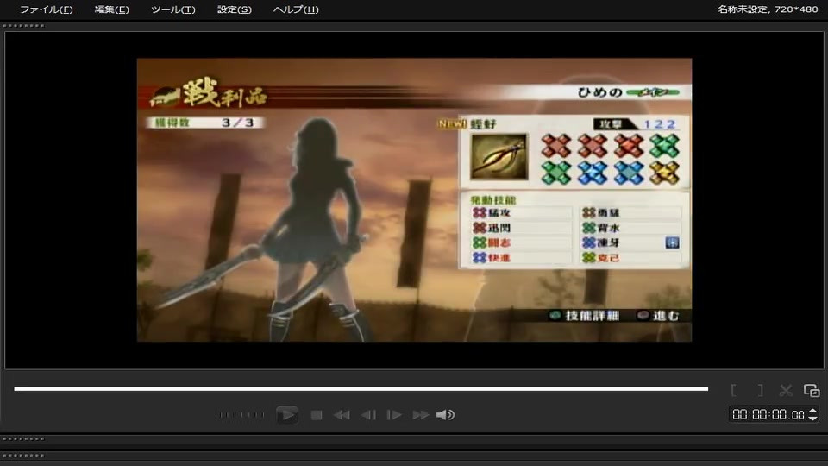Click the rewind button

point(342,415)
